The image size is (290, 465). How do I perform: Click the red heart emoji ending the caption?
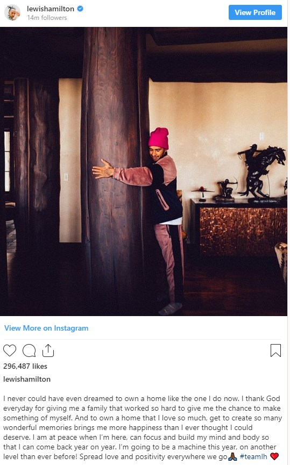[x=274, y=456]
